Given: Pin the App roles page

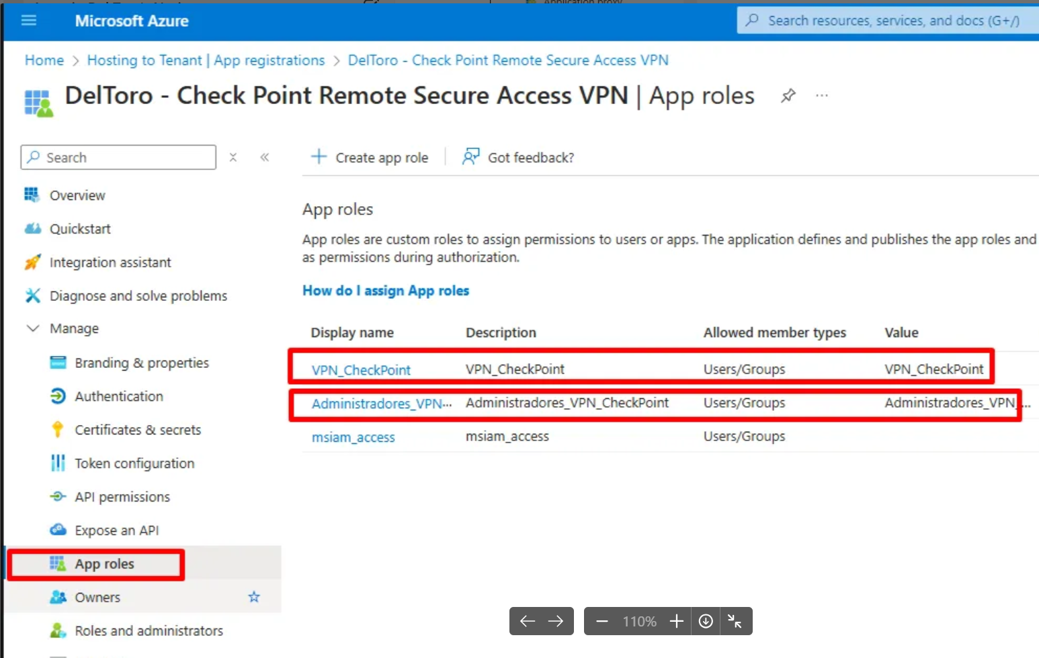Looking at the screenshot, I should (787, 95).
